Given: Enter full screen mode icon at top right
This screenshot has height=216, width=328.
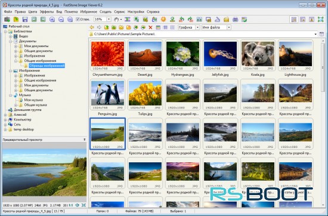Looking at the screenshot, I should [320, 20].
